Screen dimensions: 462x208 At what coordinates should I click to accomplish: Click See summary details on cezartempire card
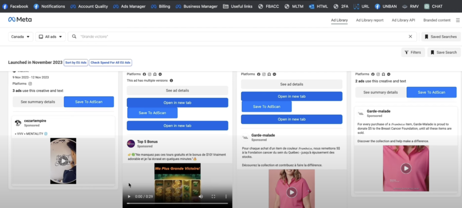38,102
